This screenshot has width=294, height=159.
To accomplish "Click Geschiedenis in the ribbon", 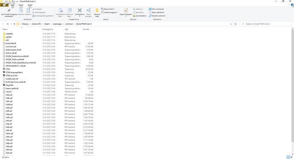I will coord(139,16).
